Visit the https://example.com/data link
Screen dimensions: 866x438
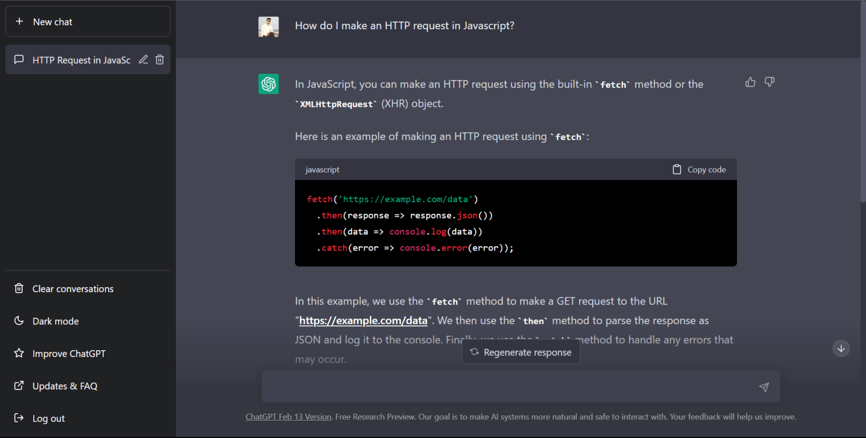click(363, 320)
